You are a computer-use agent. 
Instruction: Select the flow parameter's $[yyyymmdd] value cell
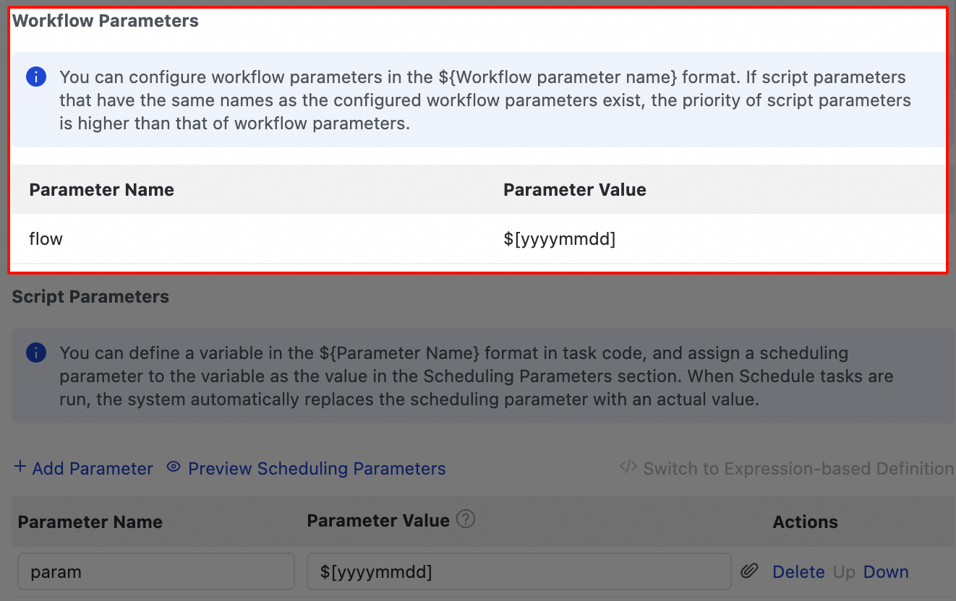(559, 238)
